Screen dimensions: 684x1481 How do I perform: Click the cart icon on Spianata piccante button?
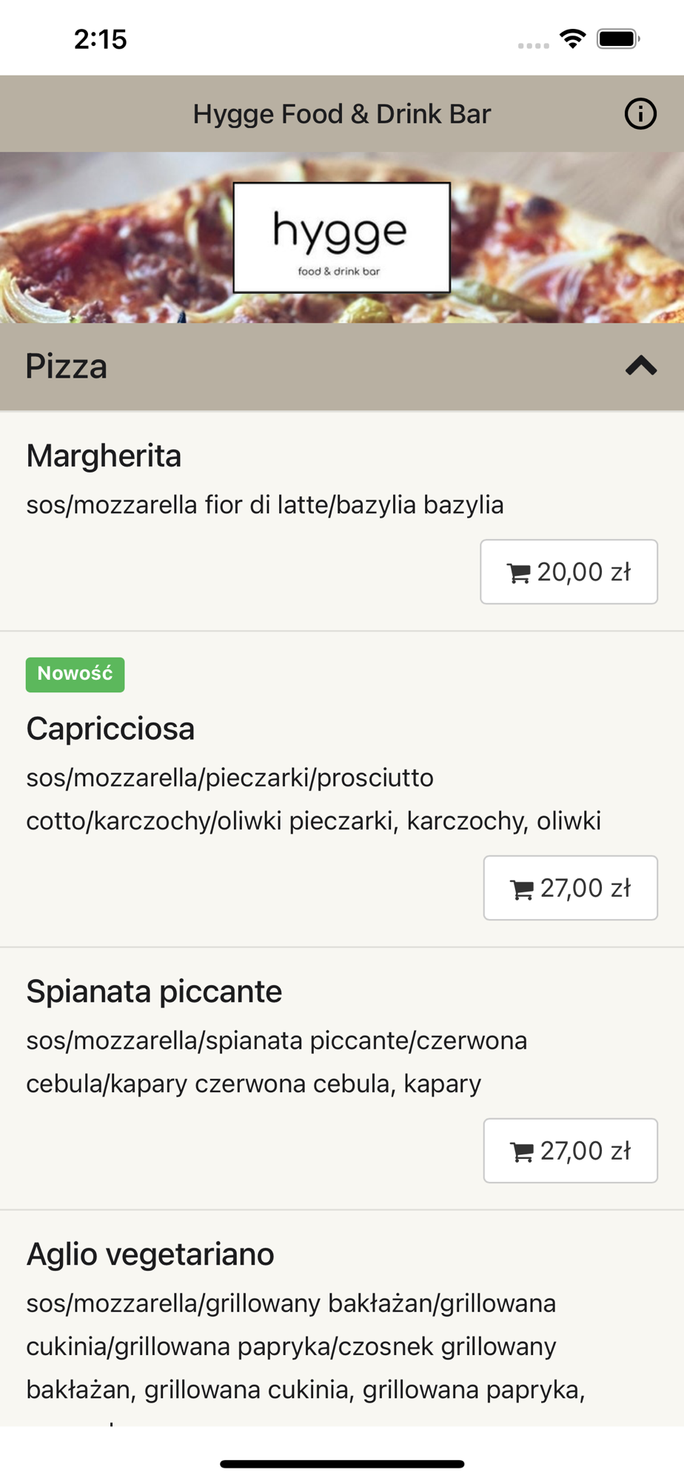[522, 1152]
